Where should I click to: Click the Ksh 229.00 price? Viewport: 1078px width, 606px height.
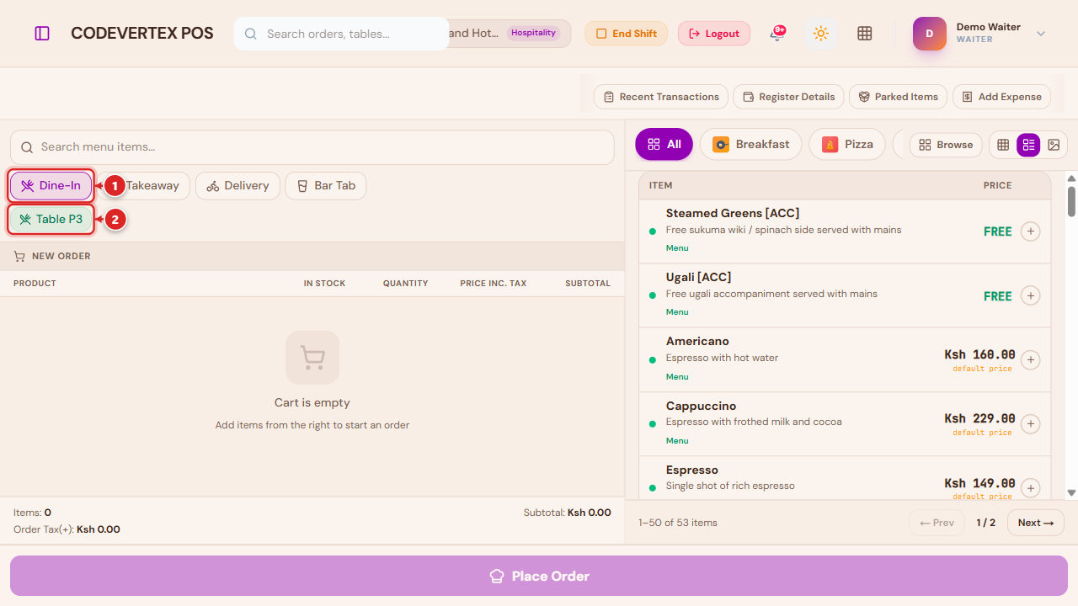pyautogui.click(x=979, y=418)
